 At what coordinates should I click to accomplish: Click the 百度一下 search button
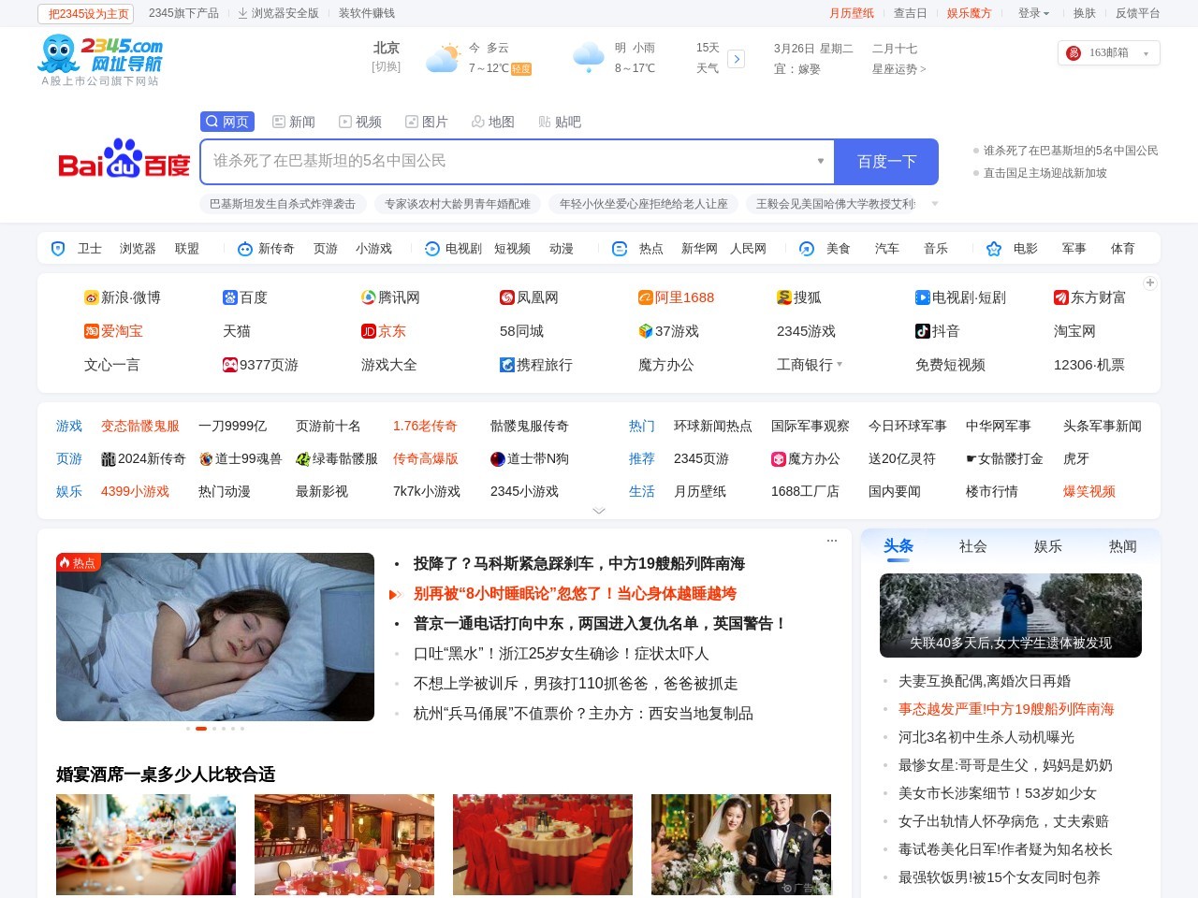[885, 161]
